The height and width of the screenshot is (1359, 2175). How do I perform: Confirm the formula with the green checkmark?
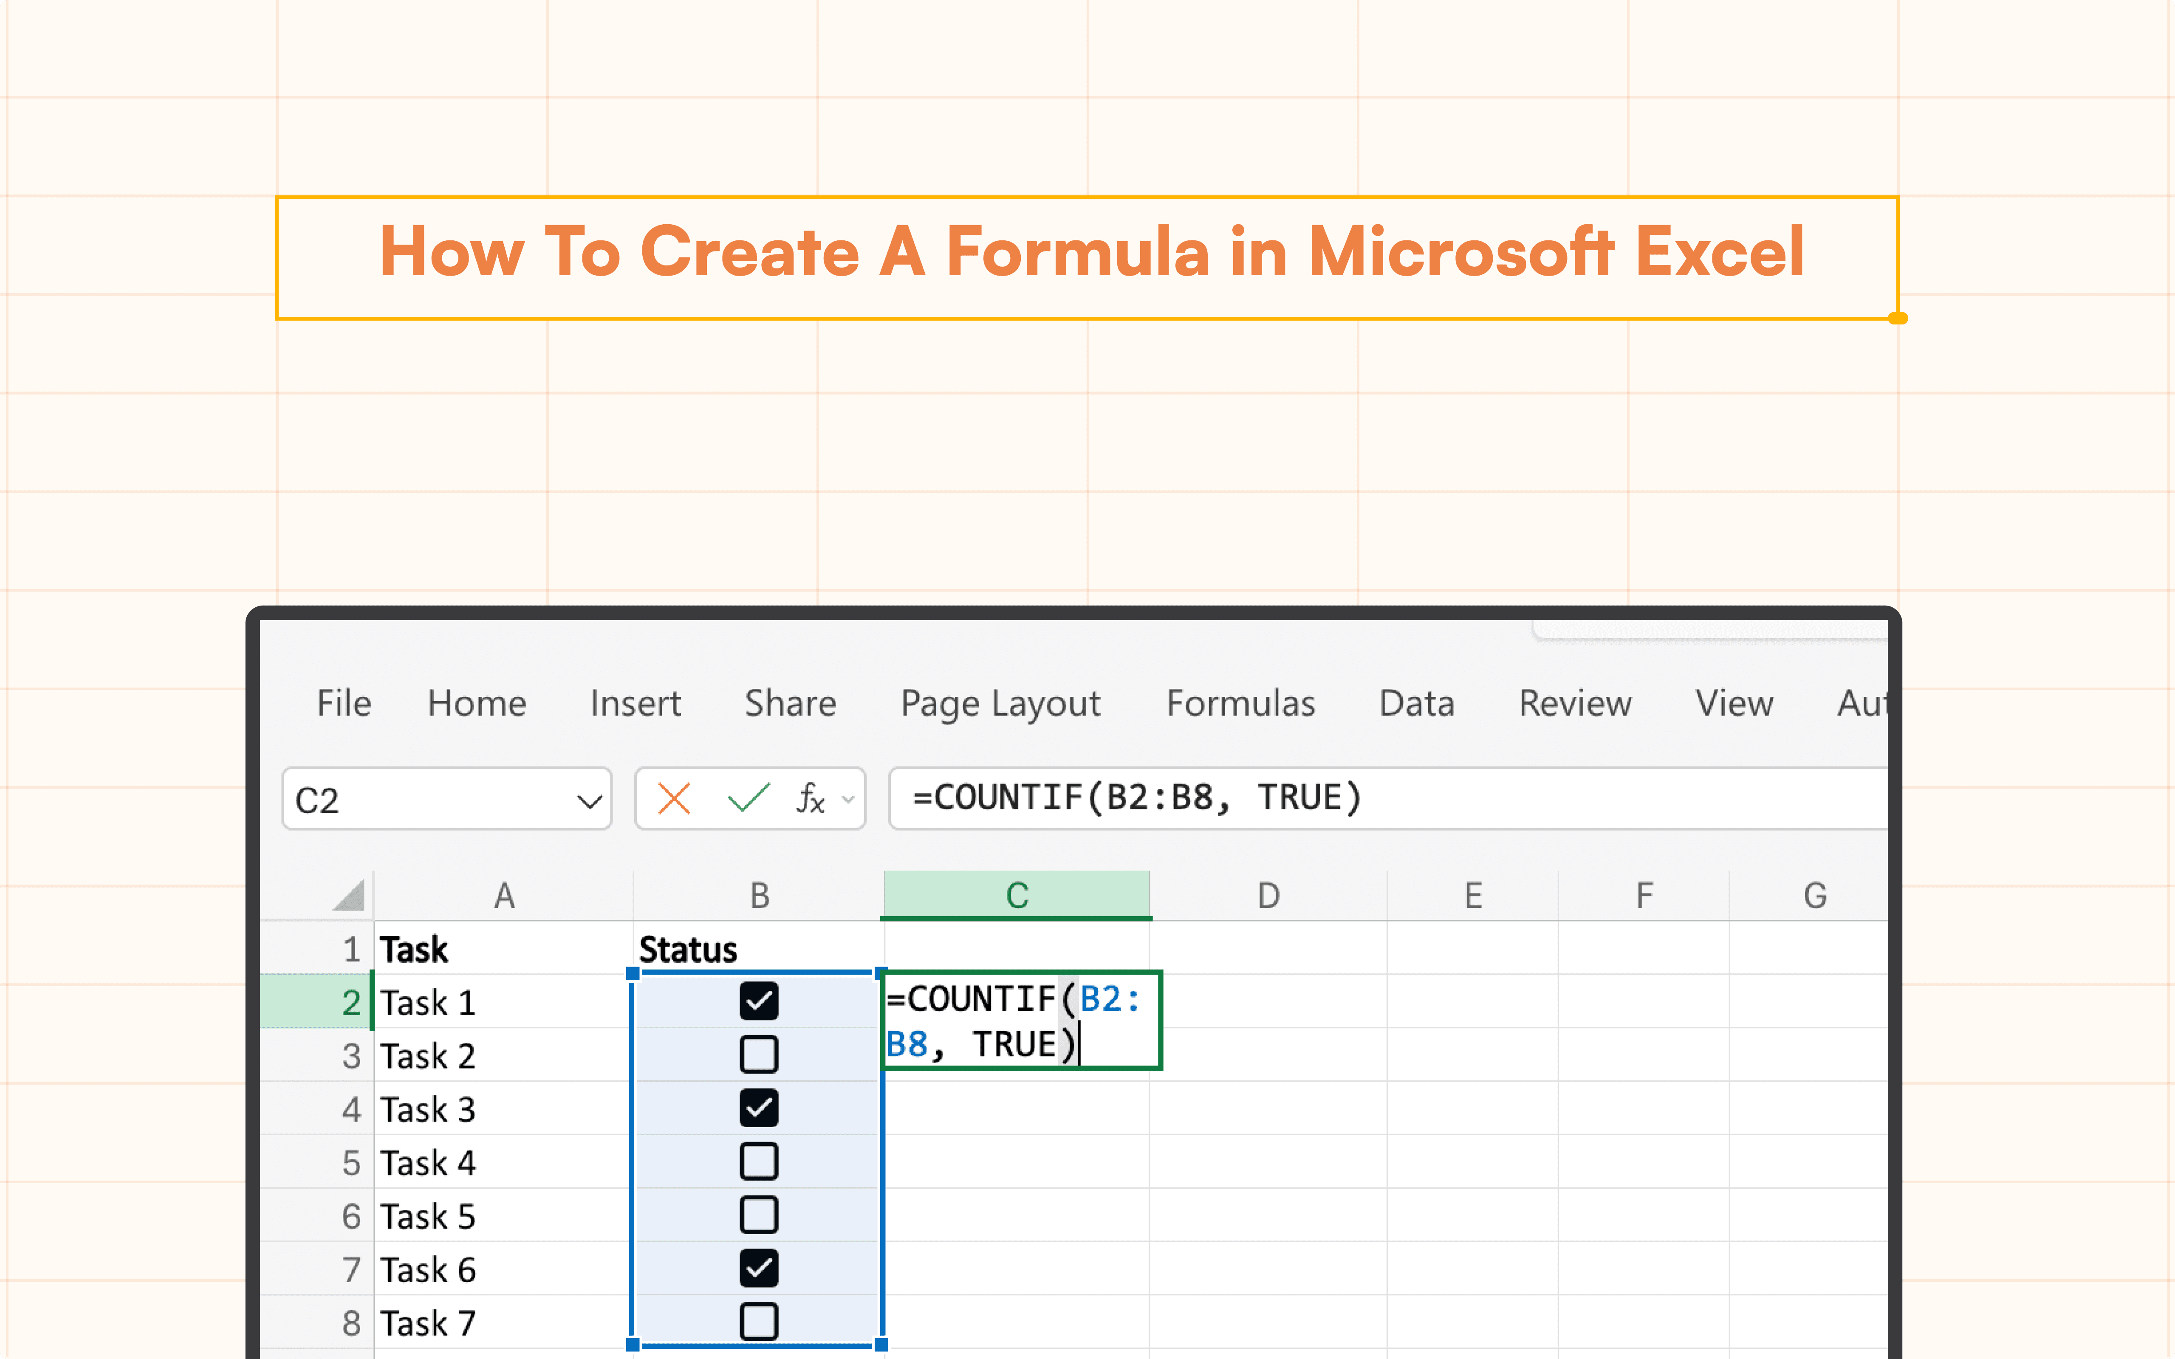pos(748,798)
